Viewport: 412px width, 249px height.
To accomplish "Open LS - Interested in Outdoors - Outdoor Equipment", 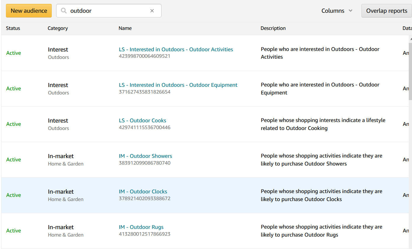I will tap(178, 85).
